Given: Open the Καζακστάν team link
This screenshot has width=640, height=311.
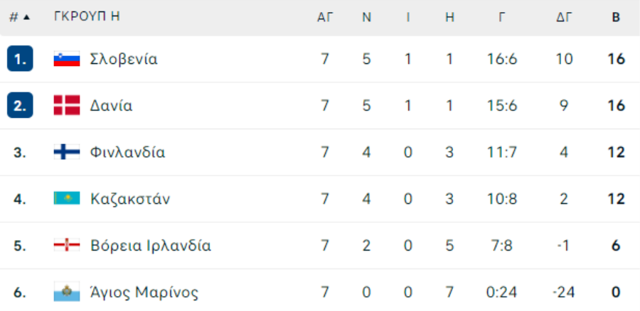Looking at the screenshot, I should click(x=130, y=200).
